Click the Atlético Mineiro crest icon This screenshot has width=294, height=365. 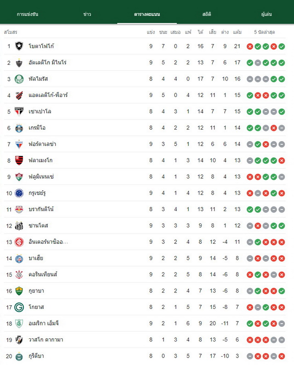pyautogui.click(x=19, y=63)
